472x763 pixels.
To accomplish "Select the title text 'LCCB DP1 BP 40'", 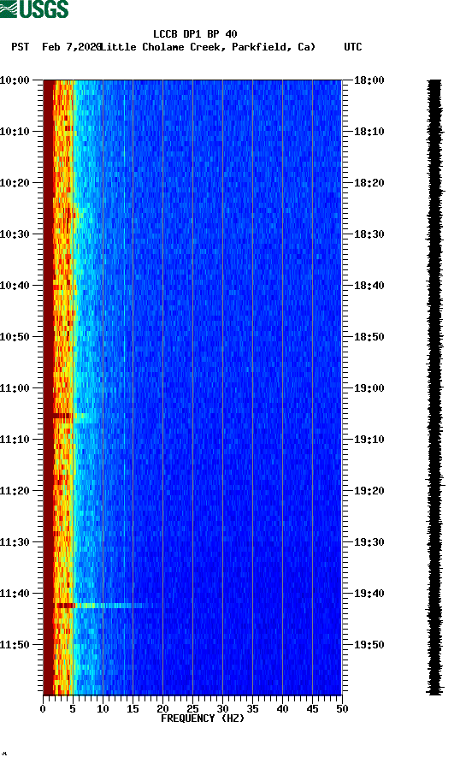I will click(x=195, y=34).
